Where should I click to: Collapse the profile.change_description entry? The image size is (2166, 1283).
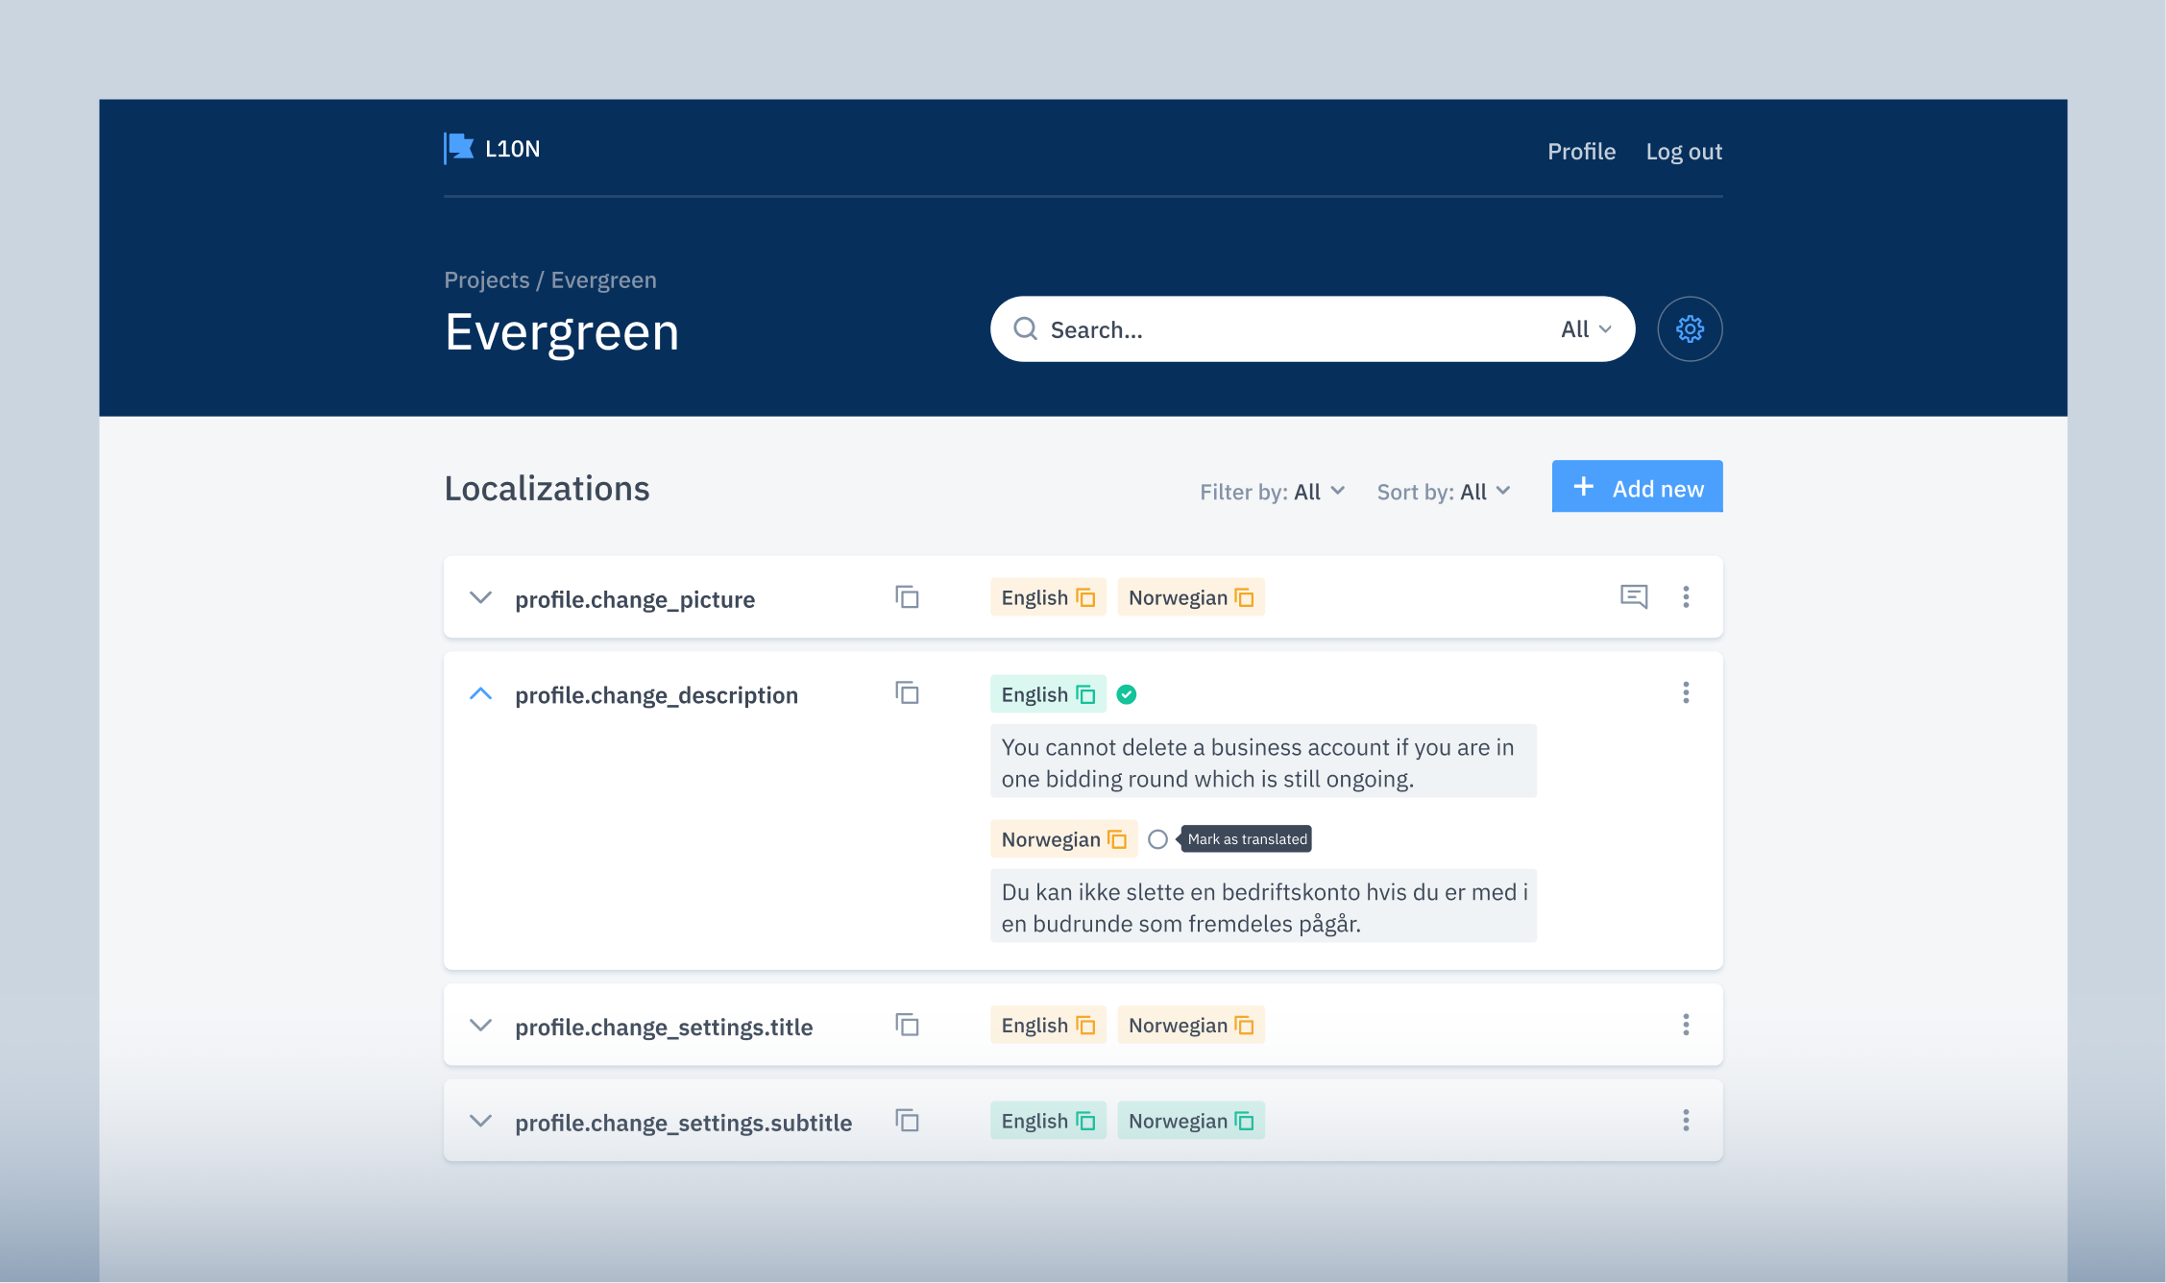(x=480, y=693)
